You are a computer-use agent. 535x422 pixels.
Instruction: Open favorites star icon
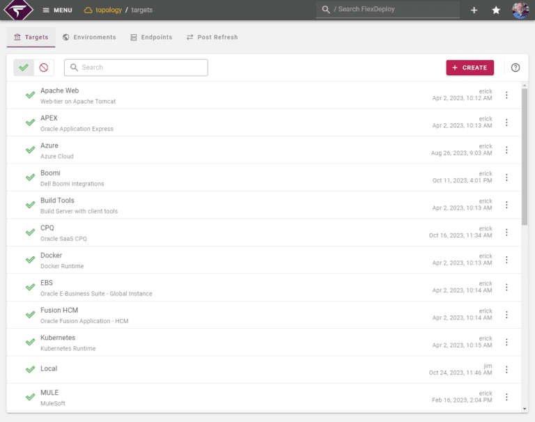(496, 10)
